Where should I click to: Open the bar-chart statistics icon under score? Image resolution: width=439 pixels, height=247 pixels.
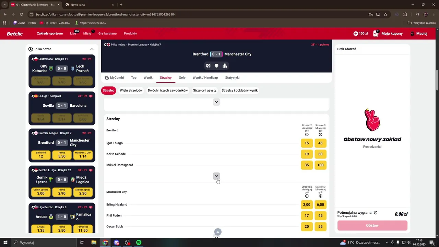coord(225,66)
